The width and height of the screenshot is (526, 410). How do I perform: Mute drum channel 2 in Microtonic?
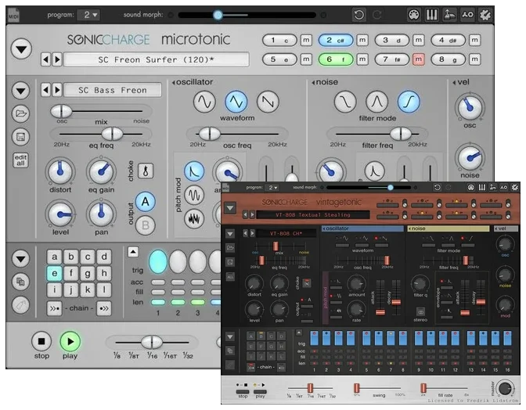(362, 40)
